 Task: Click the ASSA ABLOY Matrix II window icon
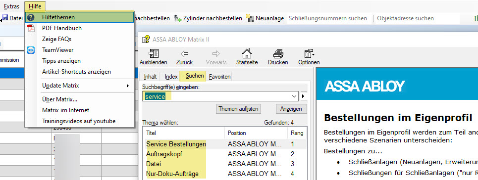146,39
